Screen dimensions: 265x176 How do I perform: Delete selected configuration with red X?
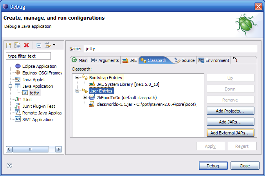(x=26, y=45)
